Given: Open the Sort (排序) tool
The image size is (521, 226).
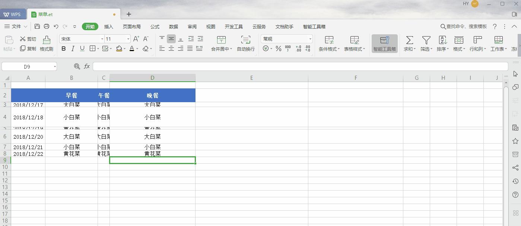Looking at the screenshot, I should click(x=442, y=43).
